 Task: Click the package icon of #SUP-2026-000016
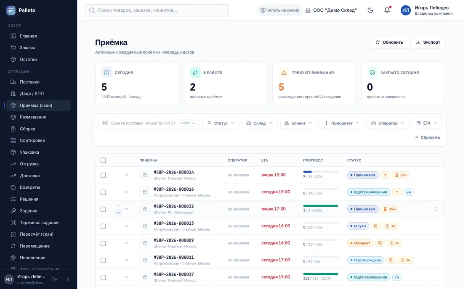tap(145, 192)
